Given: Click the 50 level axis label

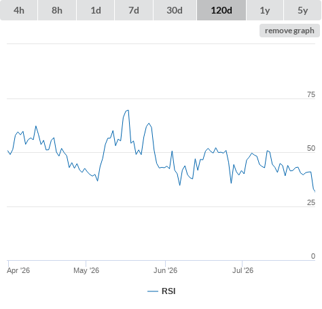Looking at the screenshot, I should [311, 148].
